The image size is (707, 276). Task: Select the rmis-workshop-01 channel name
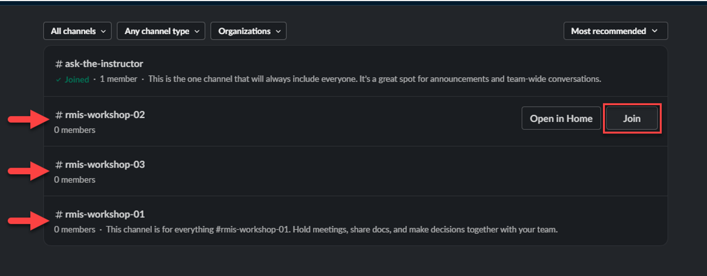(105, 214)
